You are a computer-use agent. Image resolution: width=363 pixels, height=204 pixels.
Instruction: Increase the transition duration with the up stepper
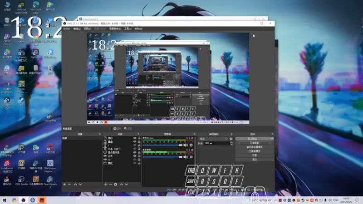tap(231, 142)
